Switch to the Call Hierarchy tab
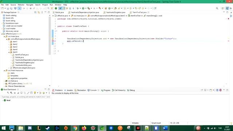Viewport: 233px width, 131px height. click(119, 90)
